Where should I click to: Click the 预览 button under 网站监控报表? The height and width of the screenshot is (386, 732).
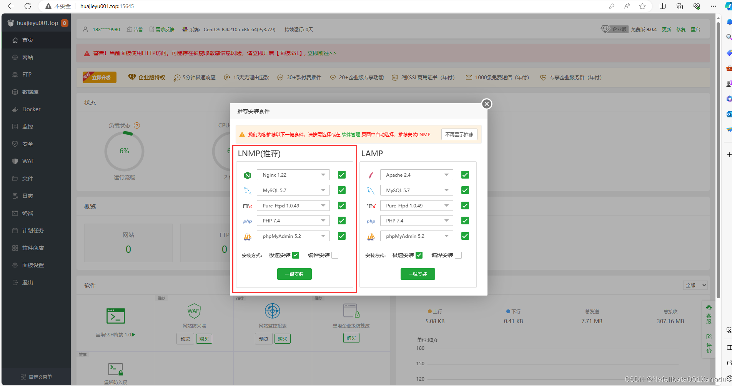(x=264, y=339)
